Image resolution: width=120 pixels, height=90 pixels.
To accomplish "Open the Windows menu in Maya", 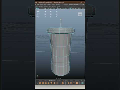I will tap(58, 5).
